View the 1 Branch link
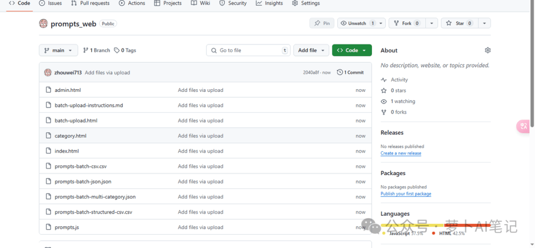 [x=97, y=50]
